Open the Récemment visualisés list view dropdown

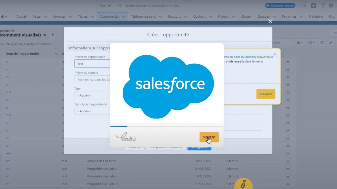pos(45,35)
